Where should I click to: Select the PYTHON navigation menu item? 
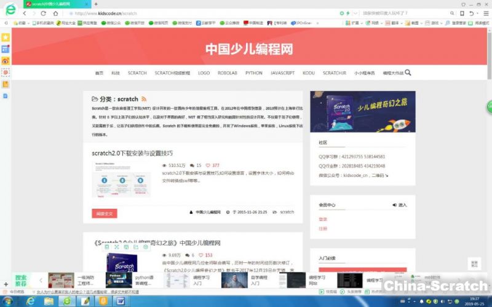pos(253,73)
